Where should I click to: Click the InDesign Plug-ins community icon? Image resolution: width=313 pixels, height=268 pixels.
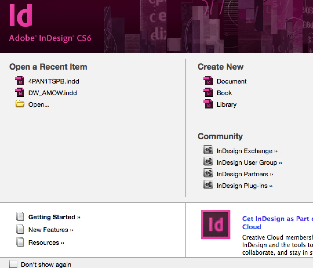(208, 184)
